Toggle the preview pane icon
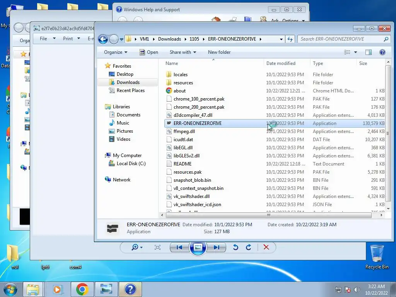Image resolution: width=396 pixels, height=297 pixels. [x=369, y=52]
